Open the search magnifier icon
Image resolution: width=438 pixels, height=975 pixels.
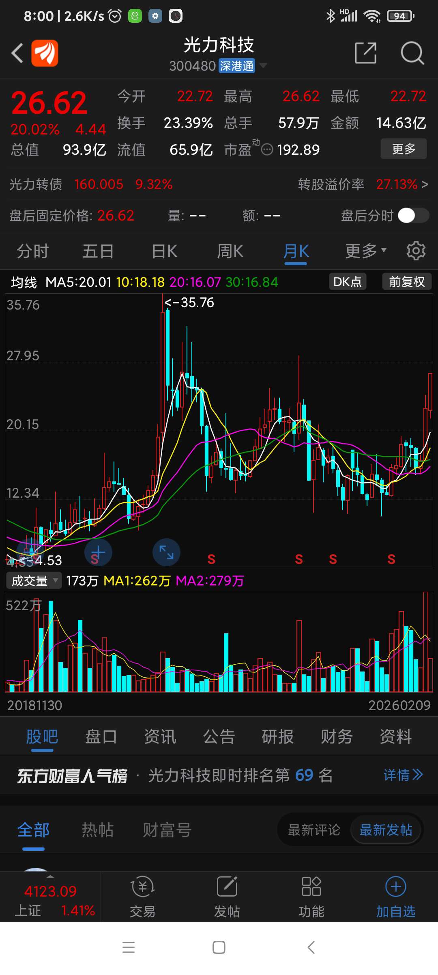point(412,53)
